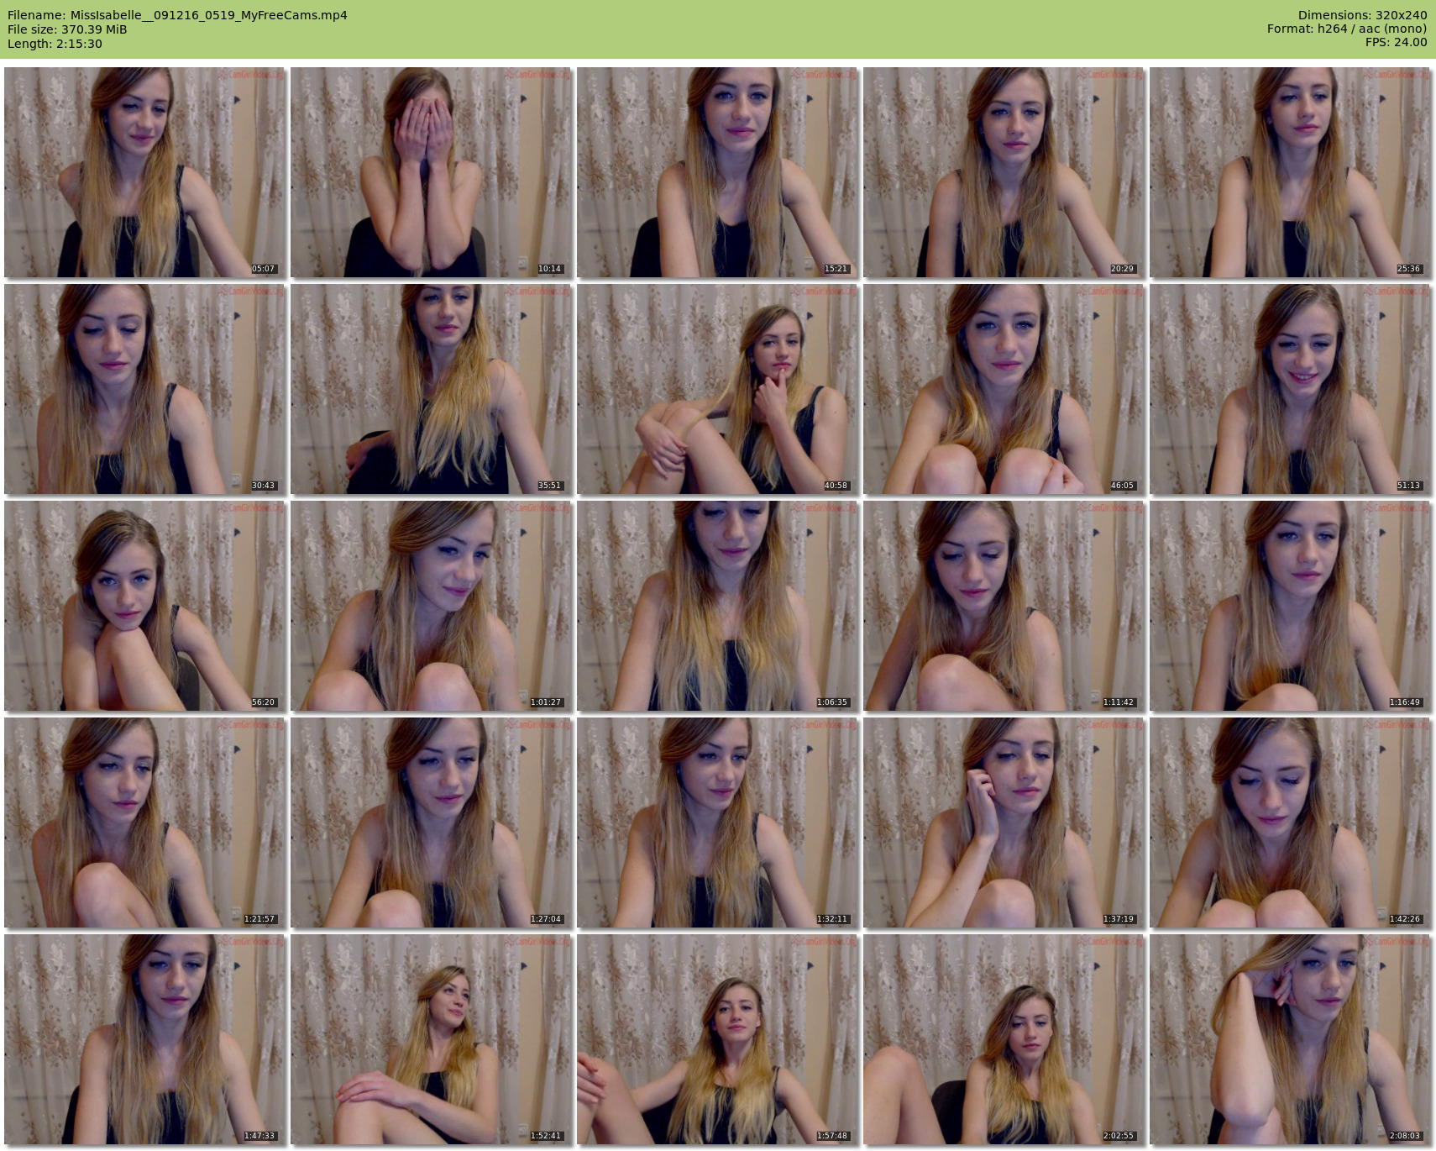Select the frame at 35:51
1436x1151 pixels.
431,389
